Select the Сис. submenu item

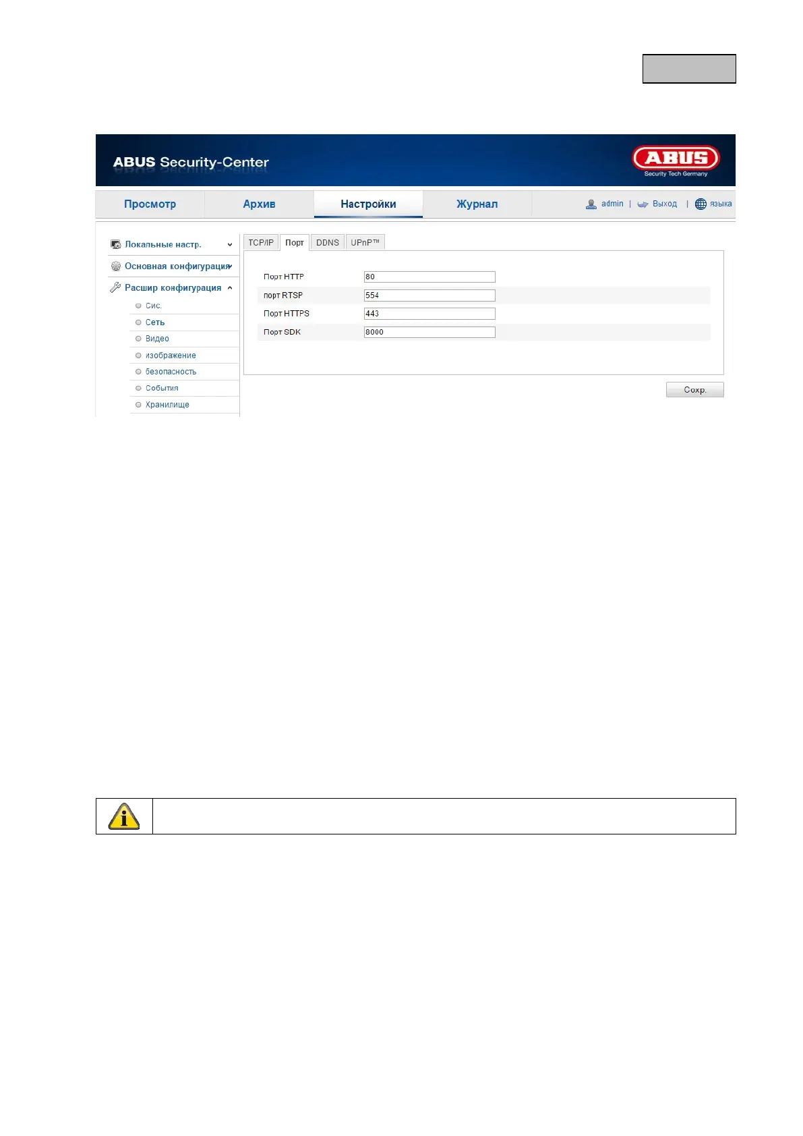click(154, 306)
